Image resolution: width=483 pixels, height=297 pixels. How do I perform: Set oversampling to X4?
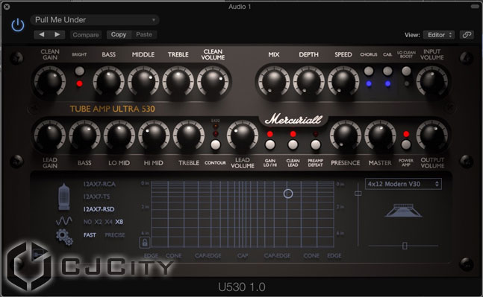108,222
